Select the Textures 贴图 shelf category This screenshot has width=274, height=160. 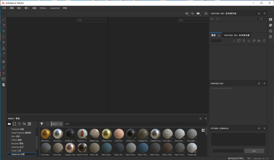pos(18,129)
